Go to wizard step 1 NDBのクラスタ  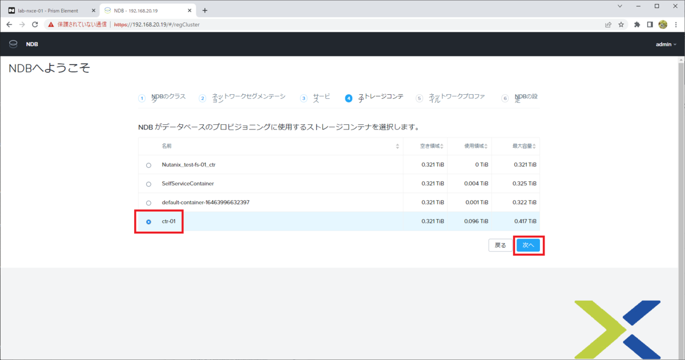(162, 98)
